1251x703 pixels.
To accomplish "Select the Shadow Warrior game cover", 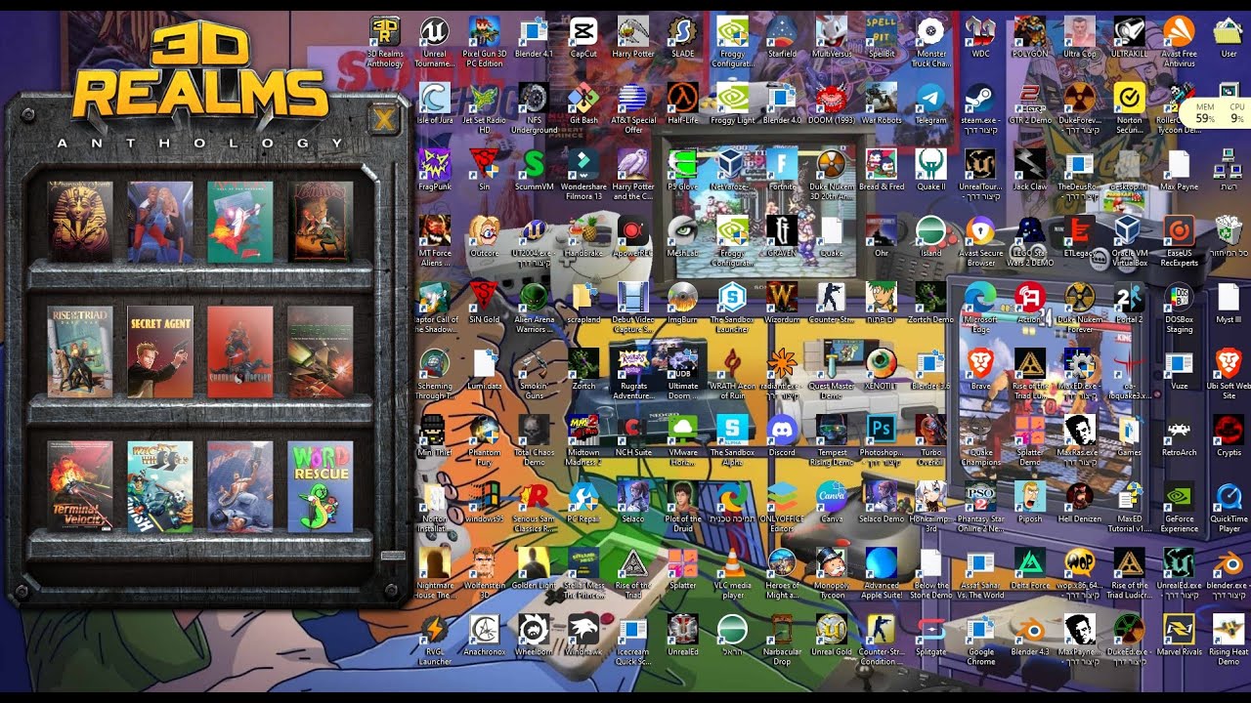I will click(240, 351).
